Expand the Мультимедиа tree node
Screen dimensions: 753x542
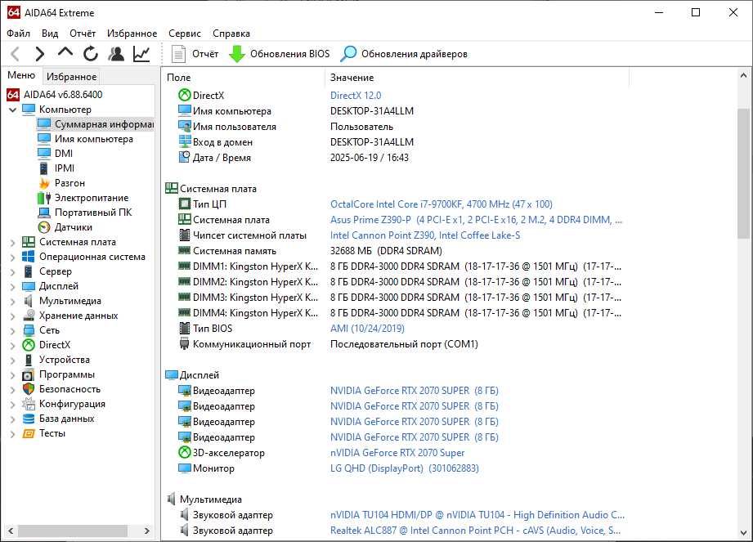coord(13,302)
